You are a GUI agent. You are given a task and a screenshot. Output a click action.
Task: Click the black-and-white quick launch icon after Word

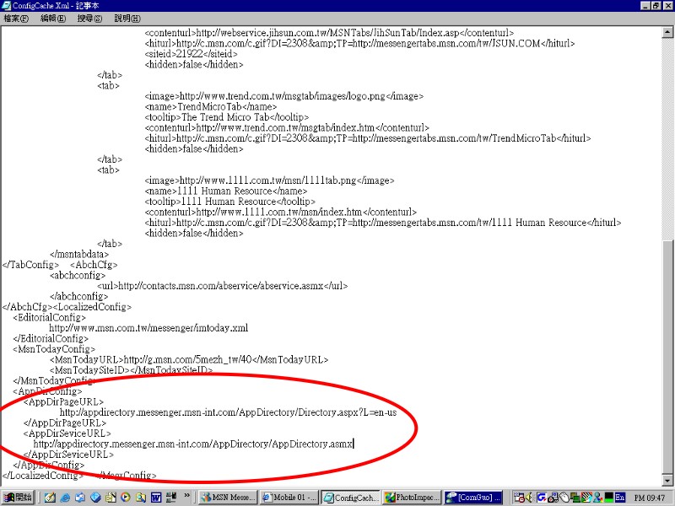point(171,498)
